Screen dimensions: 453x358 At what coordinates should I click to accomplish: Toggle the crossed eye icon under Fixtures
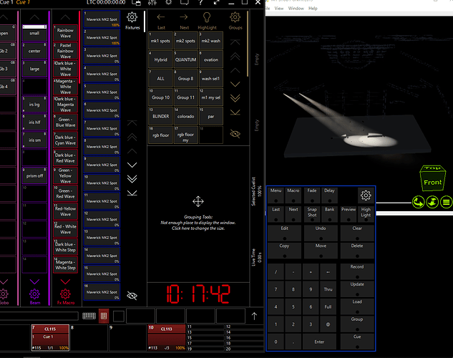coord(132,296)
